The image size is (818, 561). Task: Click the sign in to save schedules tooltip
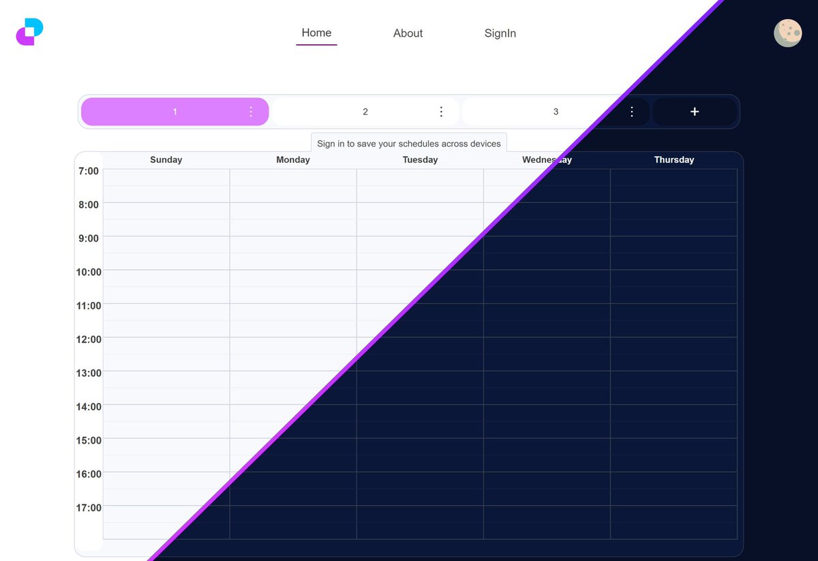click(x=409, y=143)
